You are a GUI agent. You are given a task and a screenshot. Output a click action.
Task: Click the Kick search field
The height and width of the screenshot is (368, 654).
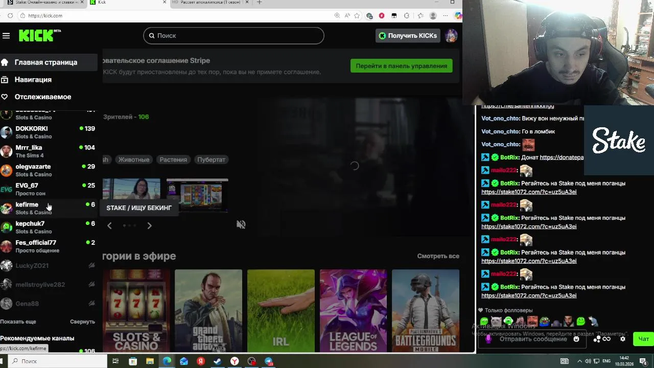tap(233, 35)
